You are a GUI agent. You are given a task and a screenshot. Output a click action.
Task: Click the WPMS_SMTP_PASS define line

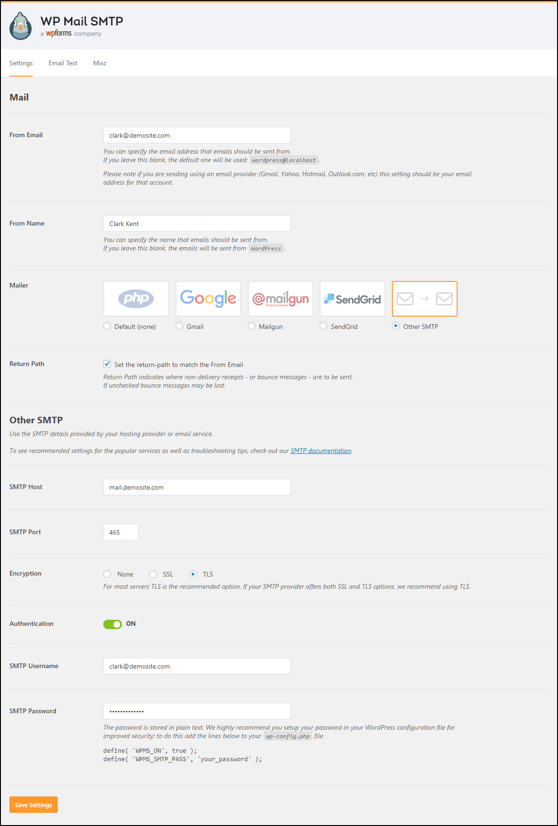click(183, 759)
